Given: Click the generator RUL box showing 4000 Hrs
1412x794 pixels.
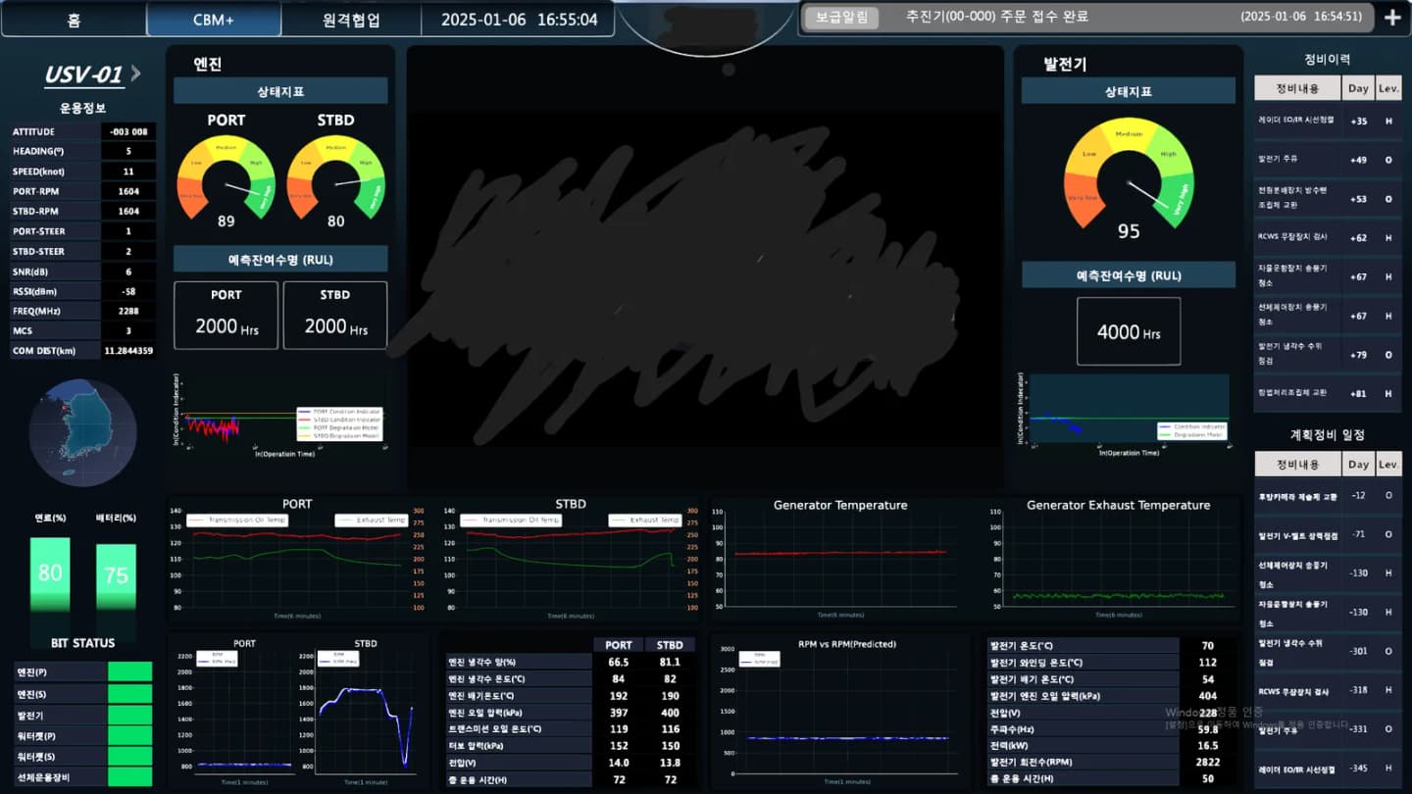Looking at the screenshot, I should click(x=1129, y=331).
